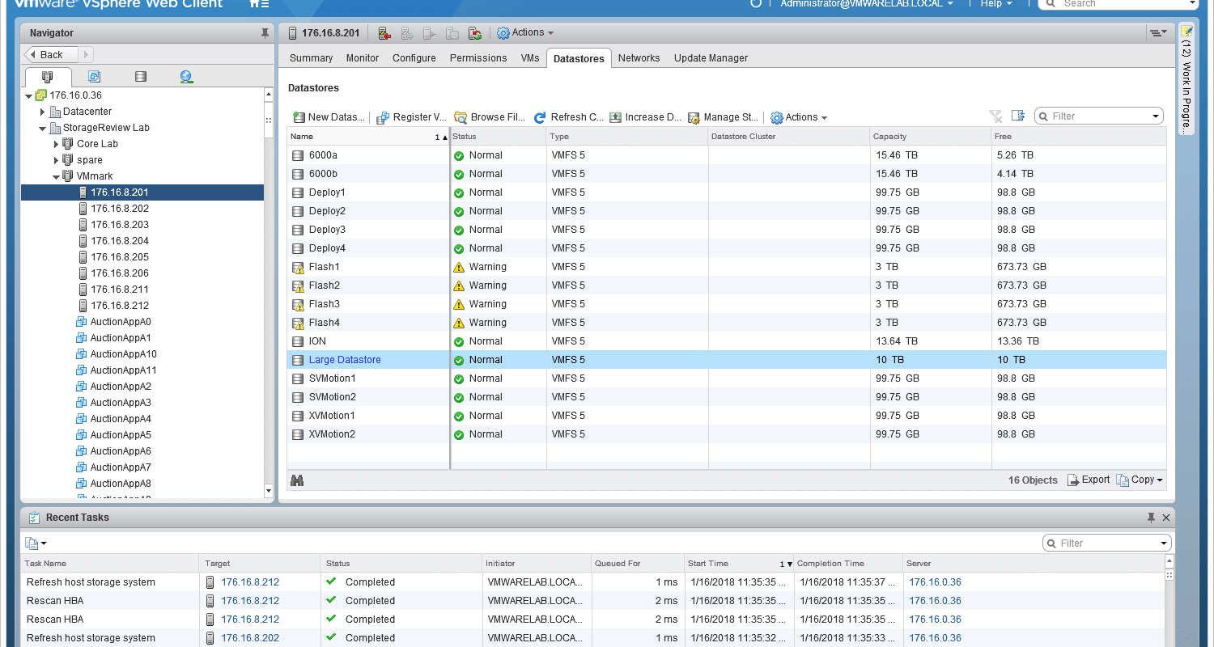Click the clear filter funnel icon

[996, 116]
